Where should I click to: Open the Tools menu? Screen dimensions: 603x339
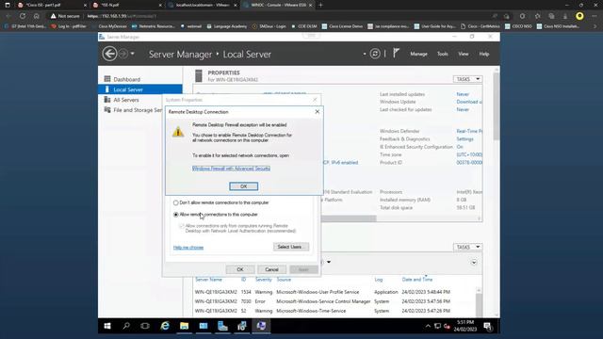pyautogui.click(x=442, y=55)
